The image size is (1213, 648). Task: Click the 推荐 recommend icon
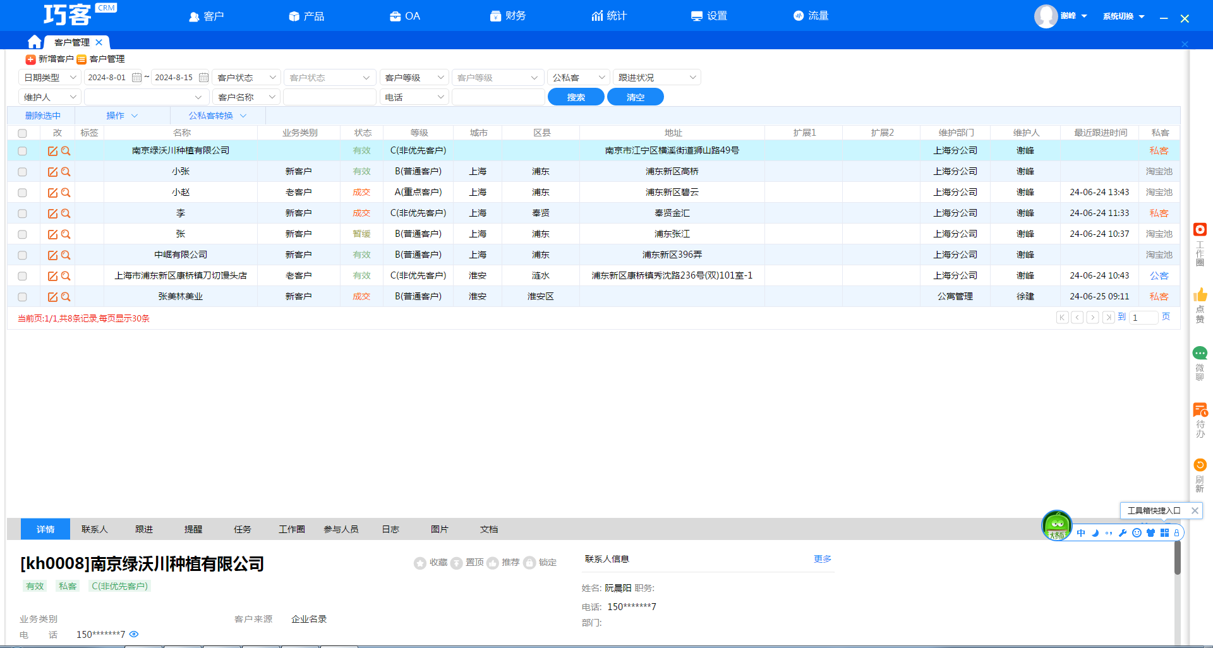tap(493, 563)
